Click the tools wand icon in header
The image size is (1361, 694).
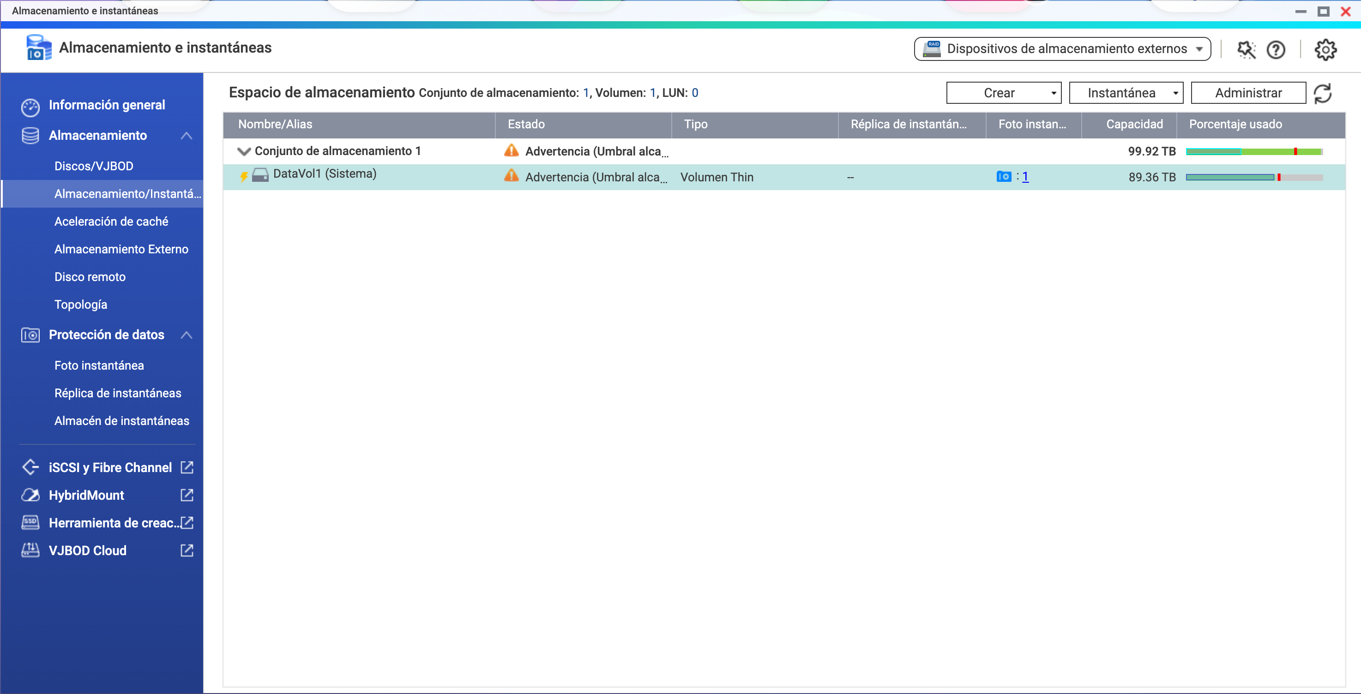(x=1246, y=50)
